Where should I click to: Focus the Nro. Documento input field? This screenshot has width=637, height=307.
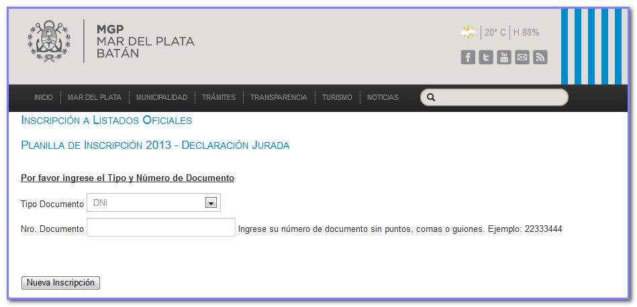coord(161,228)
